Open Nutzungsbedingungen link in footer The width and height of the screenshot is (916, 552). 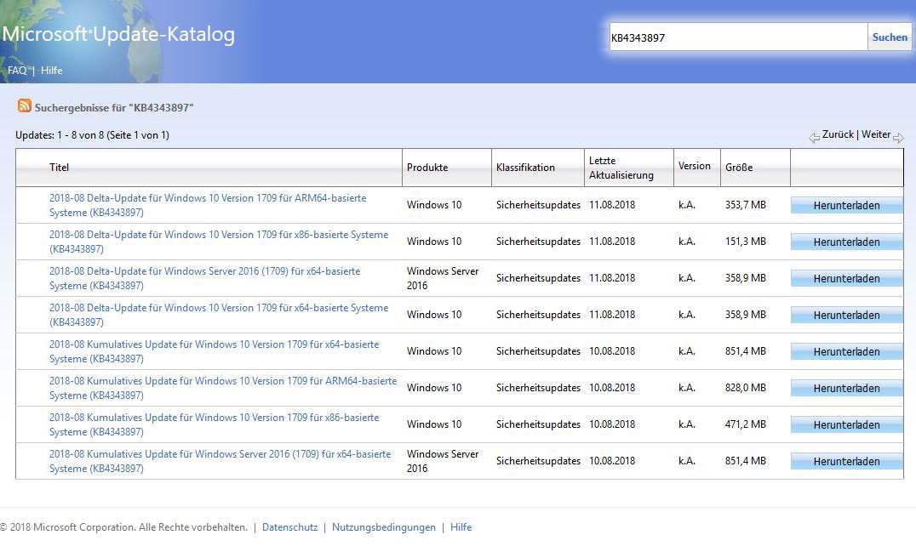pyautogui.click(x=383, y=527)
